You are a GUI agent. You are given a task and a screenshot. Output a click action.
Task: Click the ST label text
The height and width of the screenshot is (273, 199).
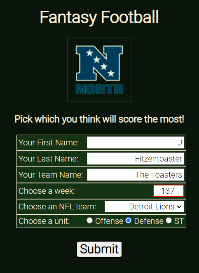179,221
